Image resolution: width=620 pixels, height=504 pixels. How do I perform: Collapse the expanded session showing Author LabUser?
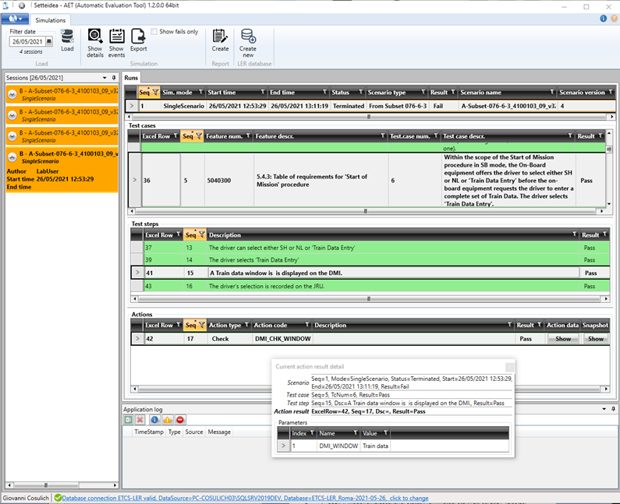(12, 157)
